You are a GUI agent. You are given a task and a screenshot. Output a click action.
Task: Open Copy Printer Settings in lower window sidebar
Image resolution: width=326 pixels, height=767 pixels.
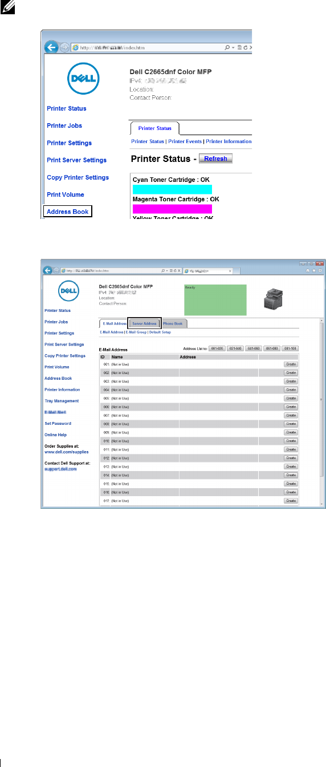[65, 356]
